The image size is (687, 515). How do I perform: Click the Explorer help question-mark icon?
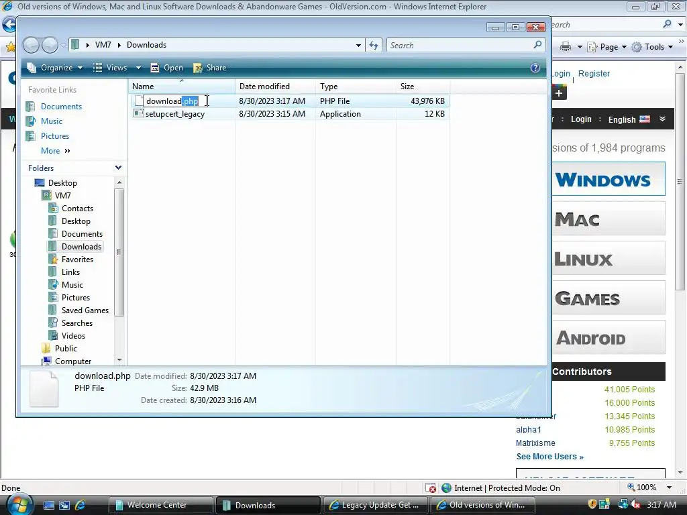click(535, 68)
